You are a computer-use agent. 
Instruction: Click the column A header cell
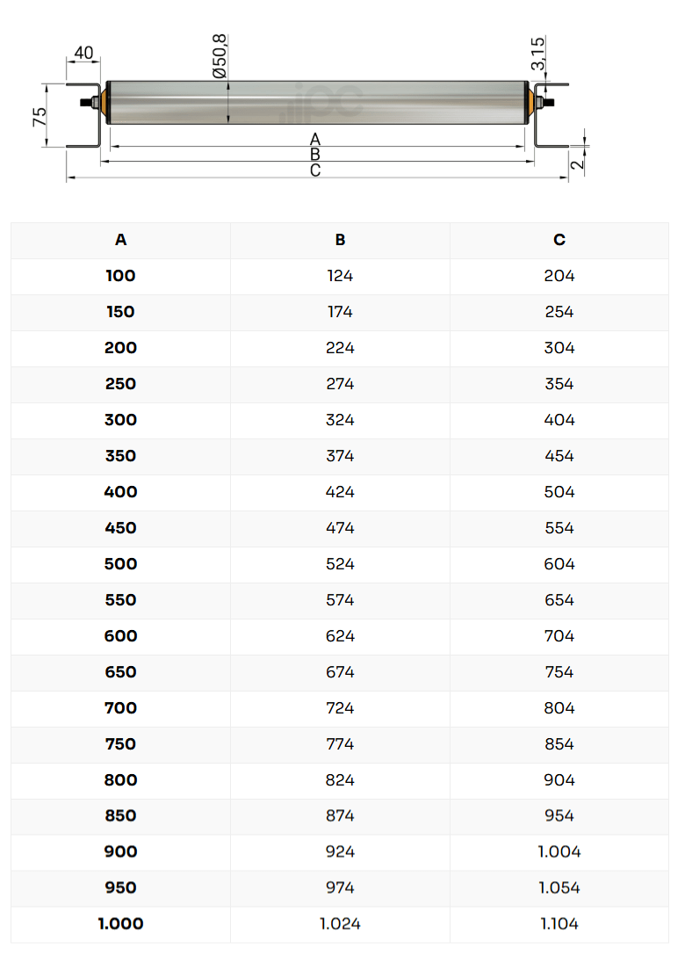coord(120,240)
